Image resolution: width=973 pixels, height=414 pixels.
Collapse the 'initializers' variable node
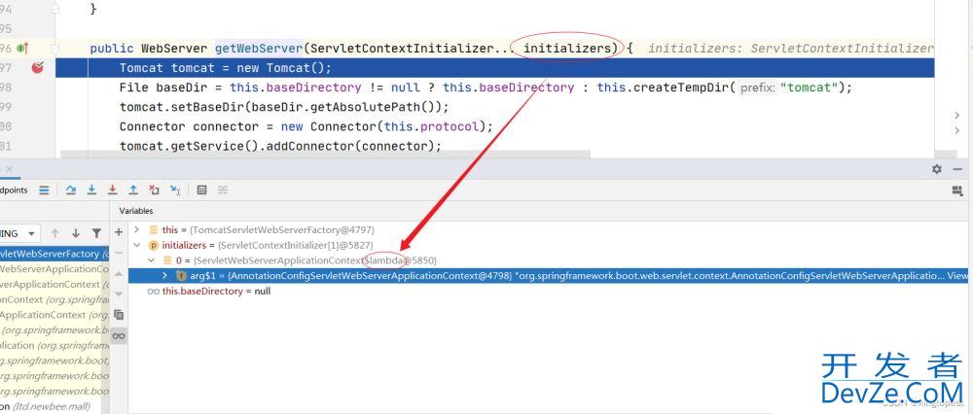coord(136,245)
